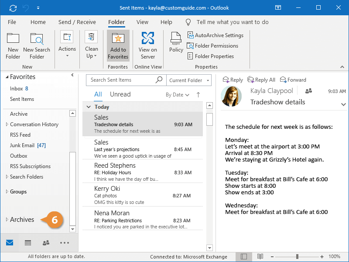Click the Undo icon in title bar
This screenshot has width=349, height=262.
tap(26, 8)
